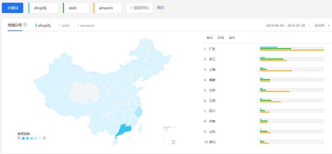This screenshot has width=332, height=154.
Task: Edit the amazon keyword field
Action: click(108, 8)
